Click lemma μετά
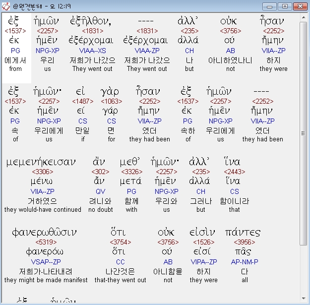The height and width of the screenshot is (305, 310). coord(130,181)
